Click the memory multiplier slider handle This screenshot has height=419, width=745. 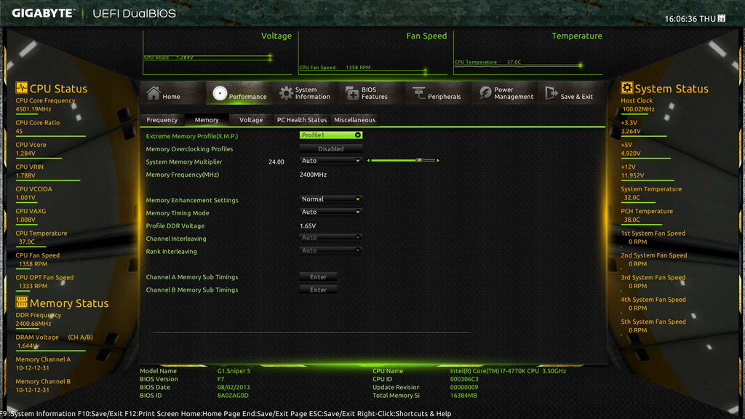point(419,161)
